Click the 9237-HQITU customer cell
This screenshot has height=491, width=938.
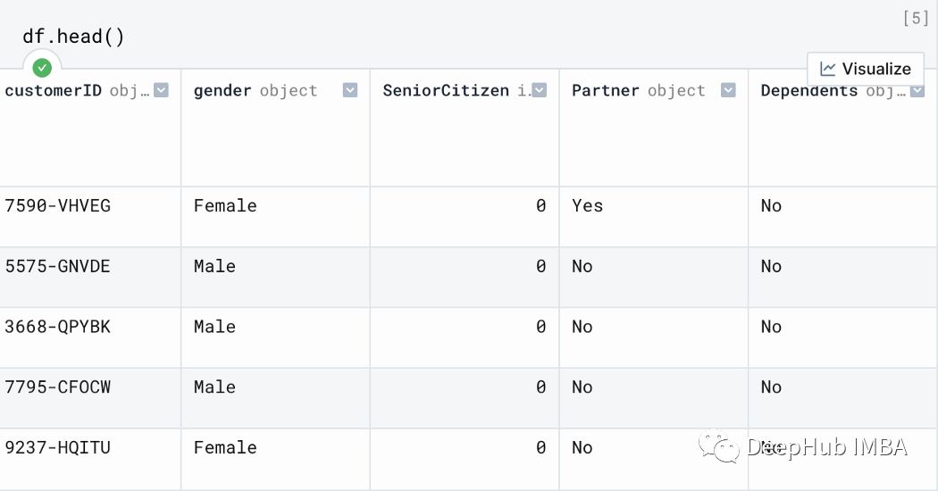(x=58, y=448)
